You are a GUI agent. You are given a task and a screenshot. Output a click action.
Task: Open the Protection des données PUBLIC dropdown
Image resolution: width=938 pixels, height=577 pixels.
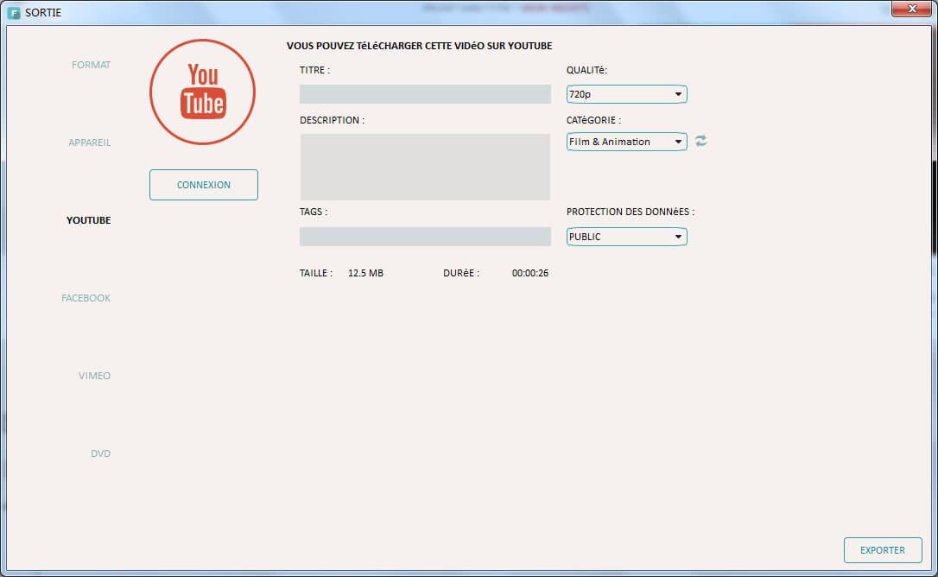tap(626, 237)
